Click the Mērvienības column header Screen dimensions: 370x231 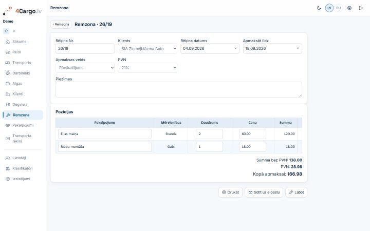click(171, 123)
